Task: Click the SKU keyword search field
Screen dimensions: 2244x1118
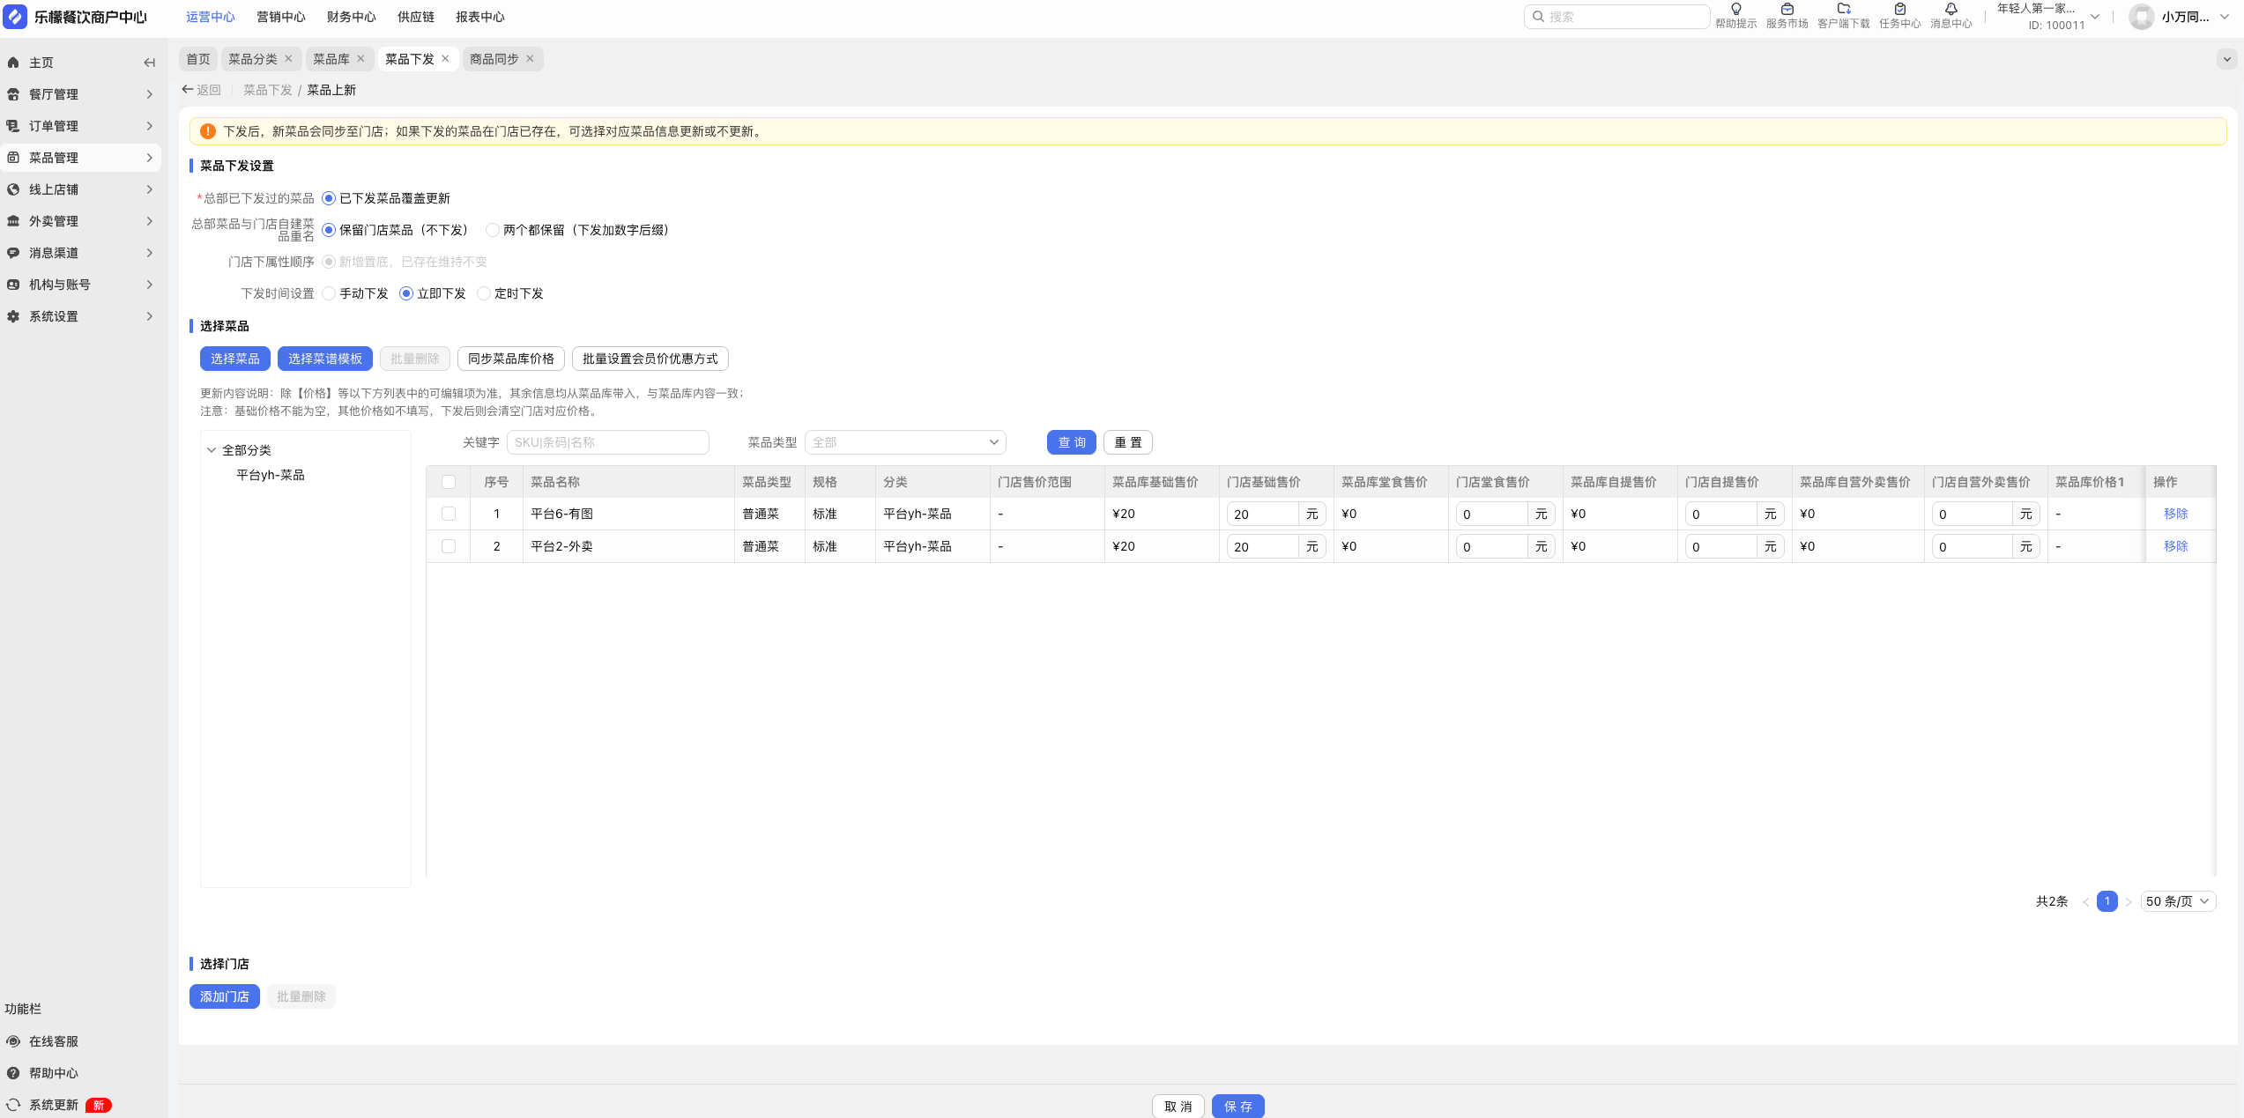Action: (x=607, y=442)
